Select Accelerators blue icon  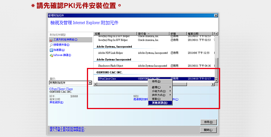[x=51, y=50]
